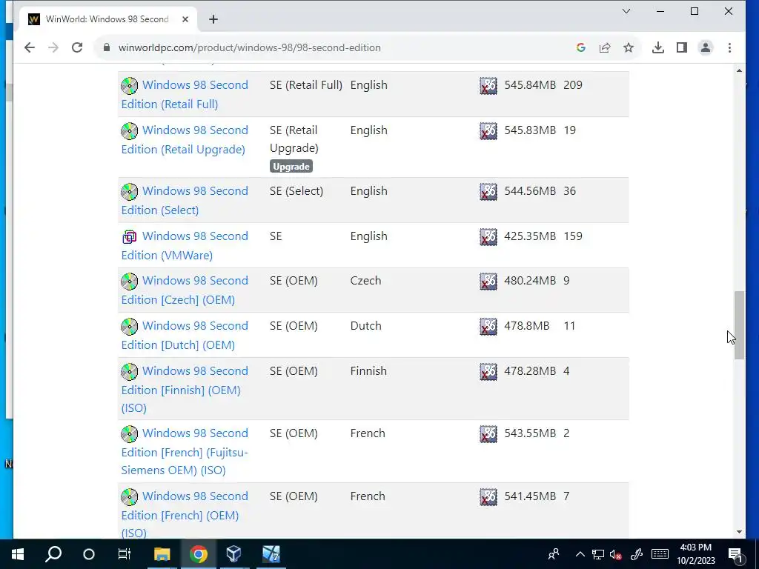Go back to the previous page
This screenshot has height=569, width=759.
[x=30, y=47]
